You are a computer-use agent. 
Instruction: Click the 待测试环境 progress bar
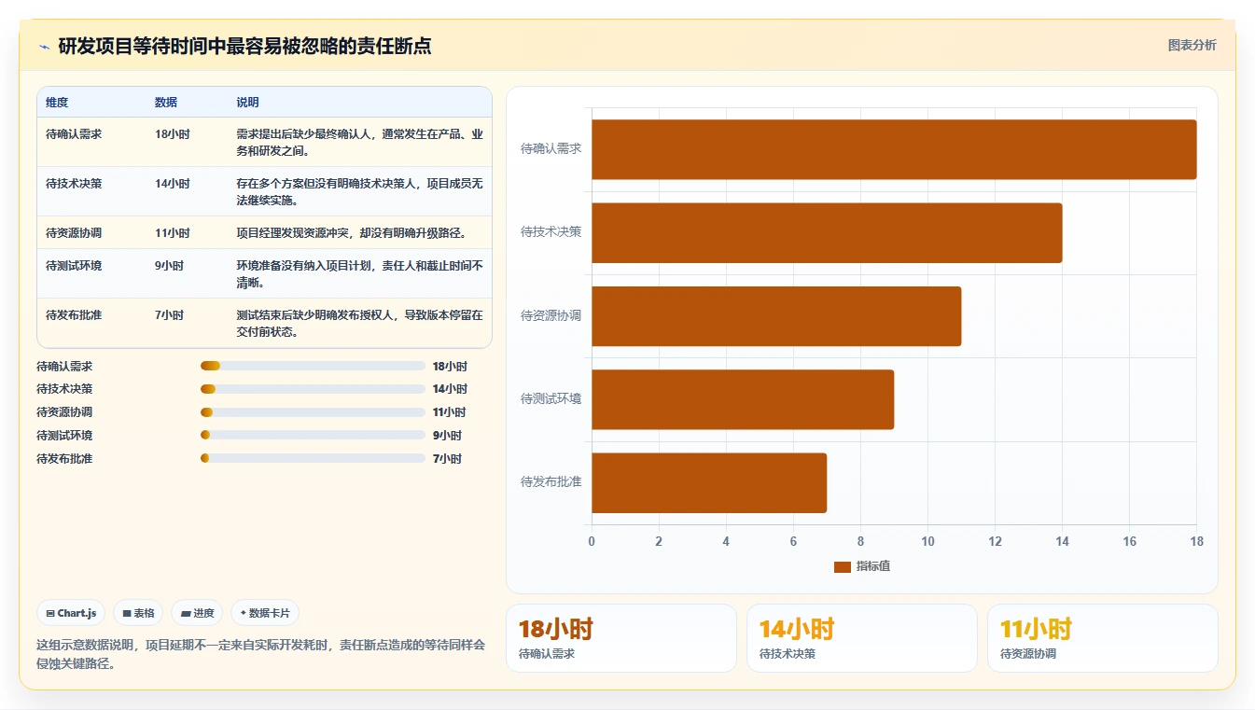click(x=313, y=436)
